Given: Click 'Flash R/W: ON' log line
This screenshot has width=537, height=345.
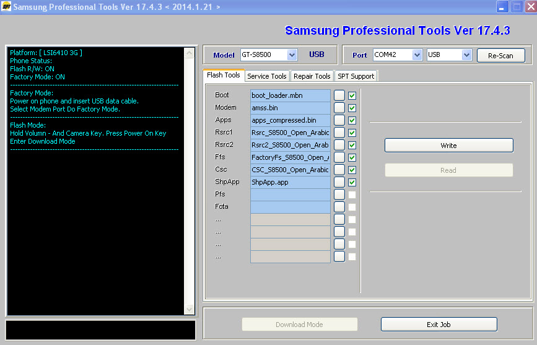Looking at the screenshot, I should (x=32, y=69).
